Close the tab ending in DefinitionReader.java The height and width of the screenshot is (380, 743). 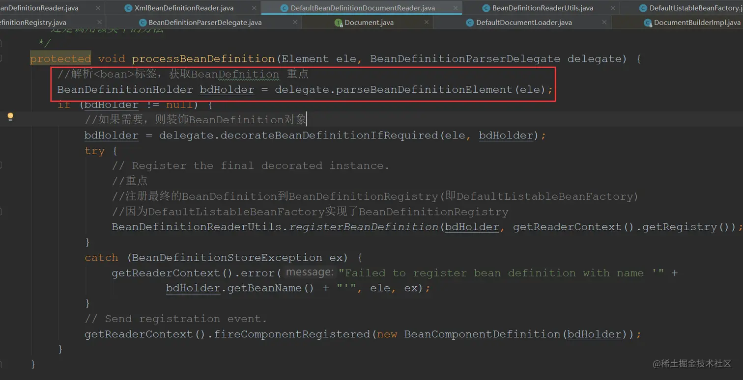[98, 8]
